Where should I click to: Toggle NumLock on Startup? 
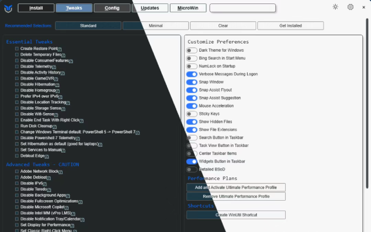click(192, 66)
